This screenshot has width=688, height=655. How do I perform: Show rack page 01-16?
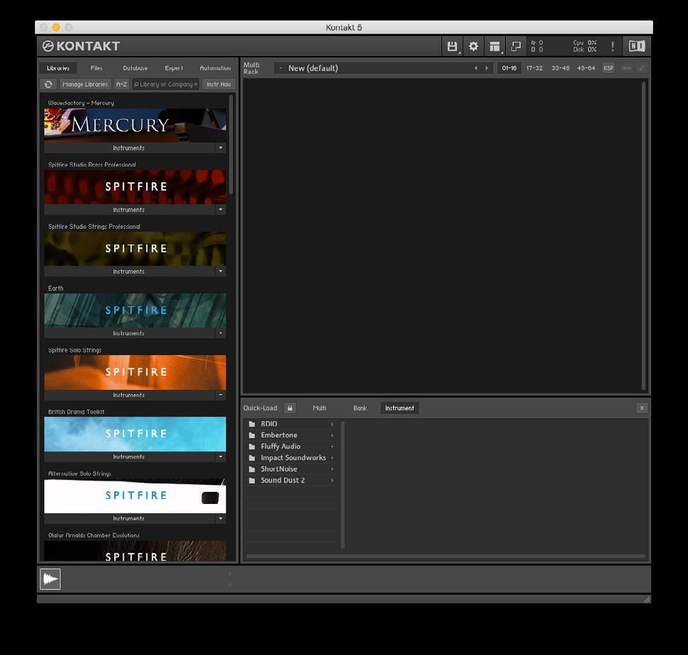(509, 68)
